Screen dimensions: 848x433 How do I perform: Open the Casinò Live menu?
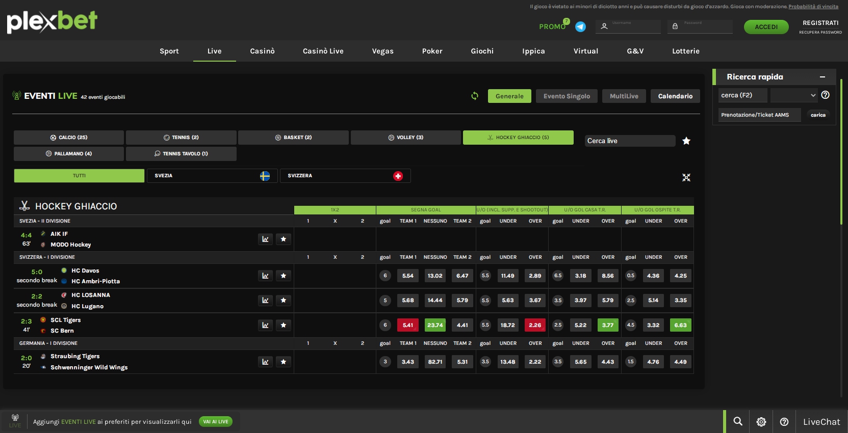tap(323, 51)
